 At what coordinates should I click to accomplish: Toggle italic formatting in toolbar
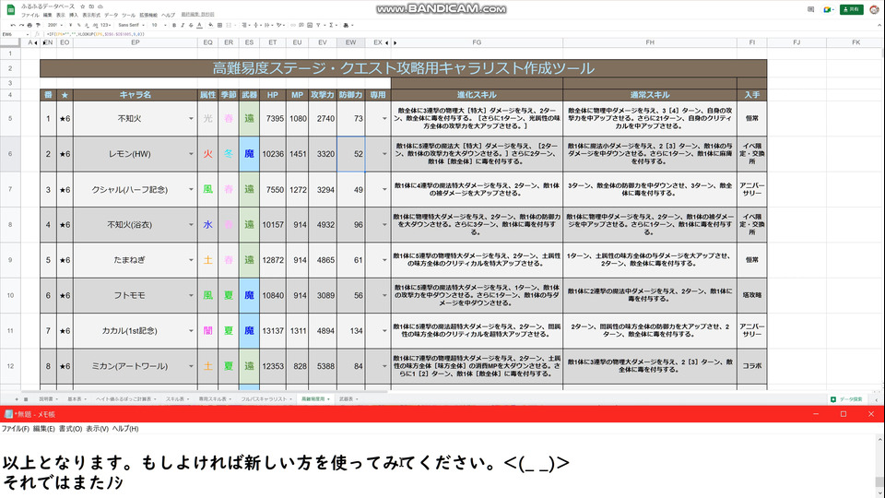click(x=183, y=25)
